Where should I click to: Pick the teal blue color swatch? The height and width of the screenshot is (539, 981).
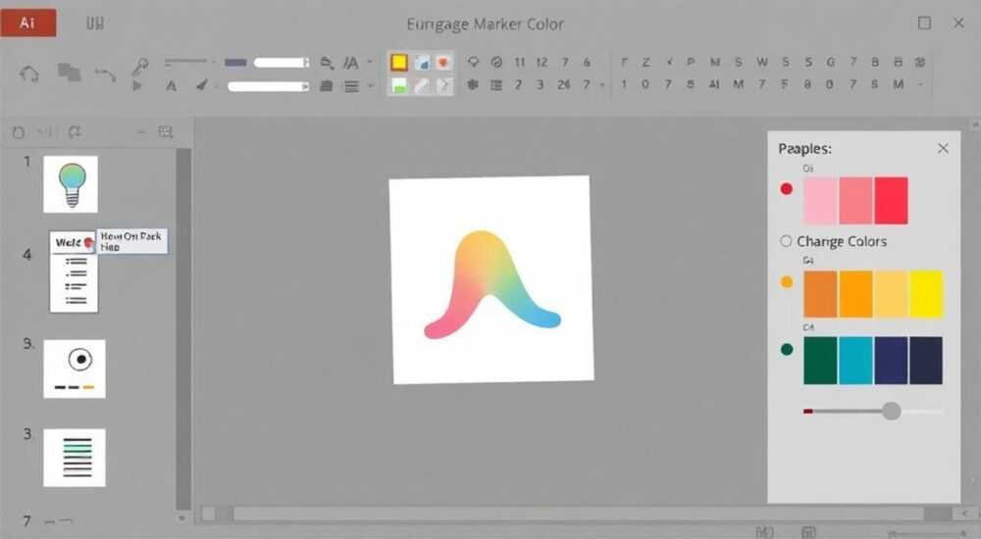(855, 361)
